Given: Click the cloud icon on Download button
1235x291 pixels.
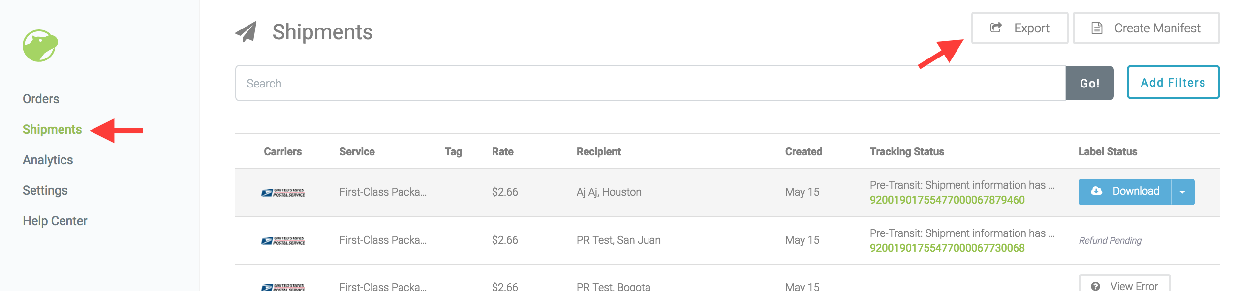Looking at the screenshot, I should [1097, 191].
